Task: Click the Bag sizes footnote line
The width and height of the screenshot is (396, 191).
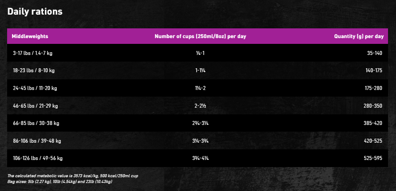Action: click(59, 181)
